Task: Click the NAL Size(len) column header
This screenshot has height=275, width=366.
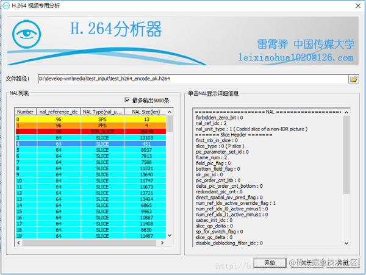Action: point(146,112)
